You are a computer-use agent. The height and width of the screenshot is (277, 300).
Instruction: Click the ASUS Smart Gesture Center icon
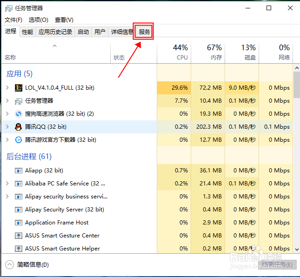click(18, 236)
